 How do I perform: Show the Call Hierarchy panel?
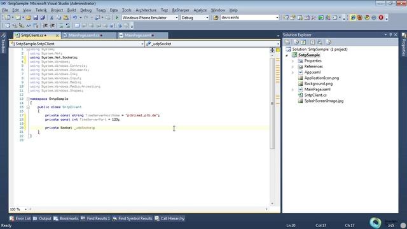click(x=170, y=219)
